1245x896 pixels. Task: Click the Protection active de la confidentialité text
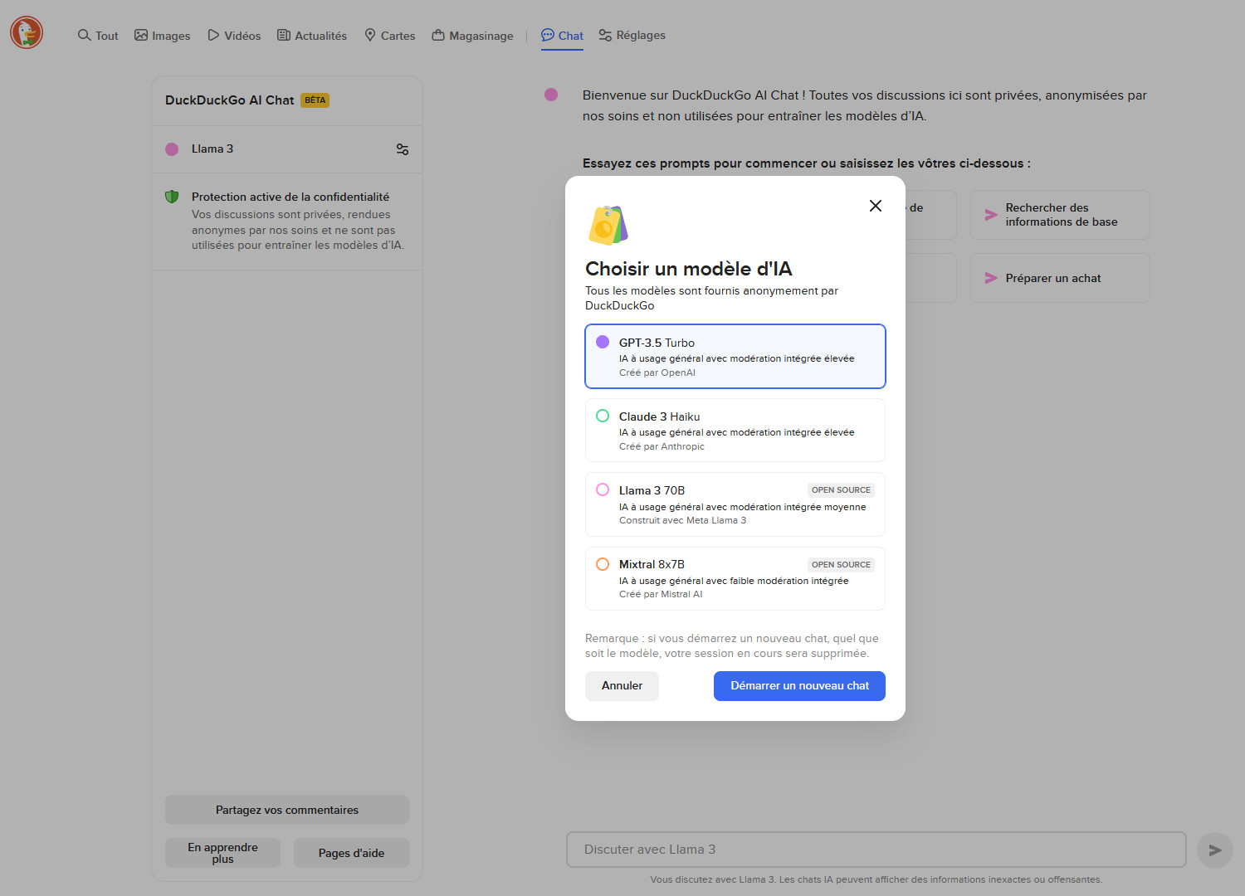tap(290, 197)
